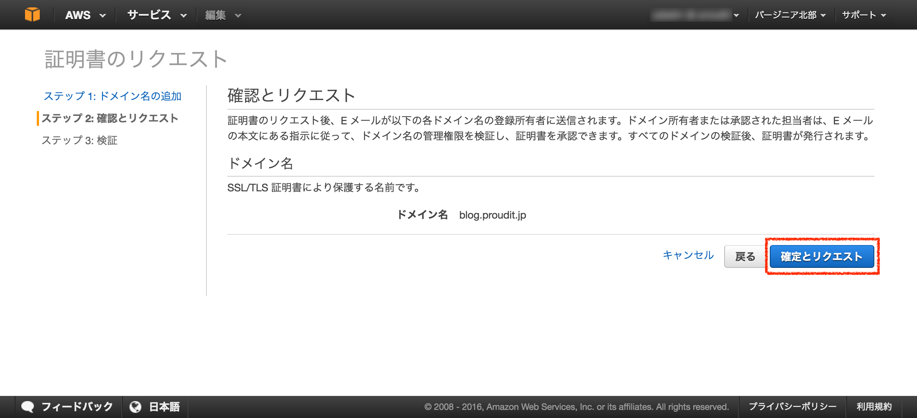Click the feedback speech bubble icon
Screen dimensions: 917x418
pos(28,406)
